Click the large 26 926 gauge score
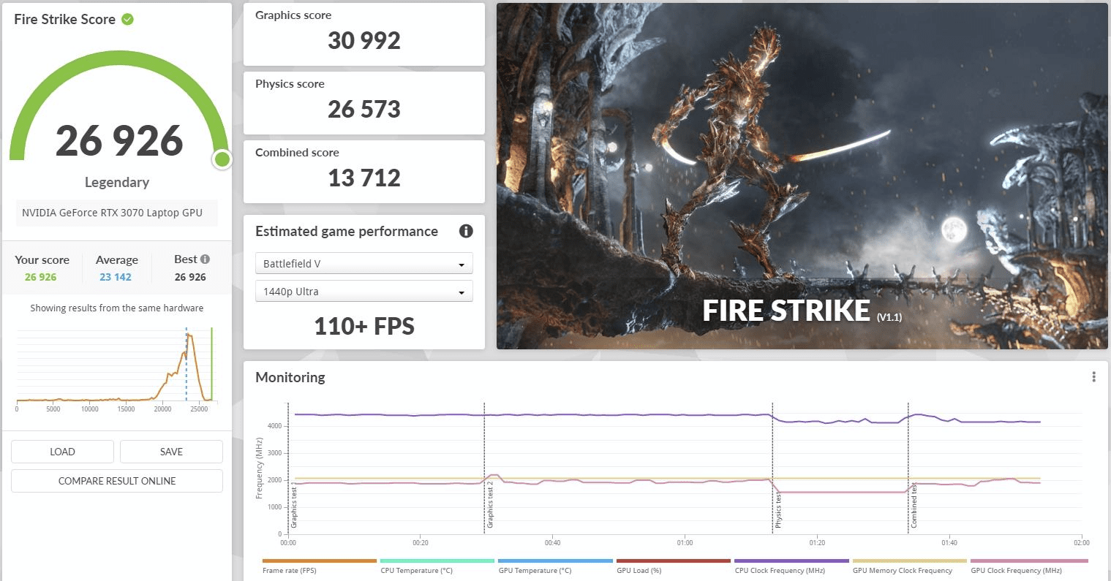 click(119, 140)
